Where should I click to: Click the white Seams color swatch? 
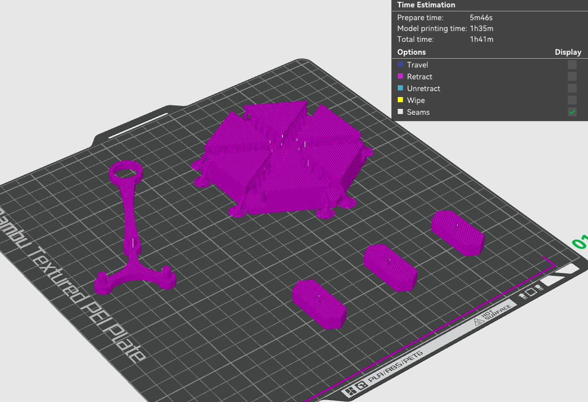point(400,112)
